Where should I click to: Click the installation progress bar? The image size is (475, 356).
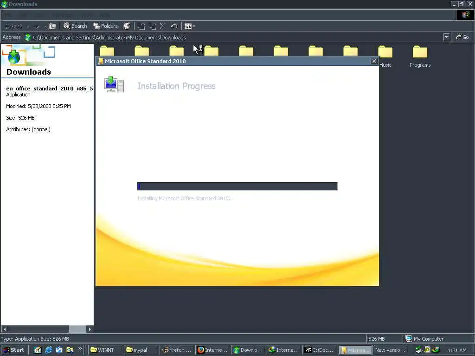coord(237,186)
